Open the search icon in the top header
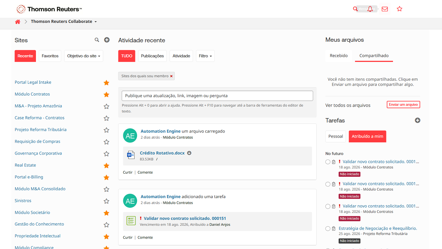The height and width of the screenshot is (249, 442). point(355,9)
